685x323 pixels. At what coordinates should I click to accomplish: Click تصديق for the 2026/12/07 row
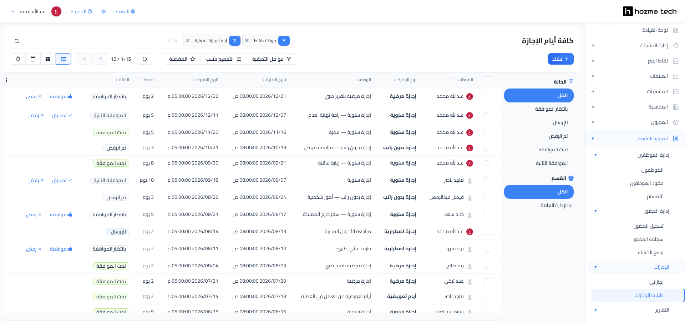pos(62,115)
